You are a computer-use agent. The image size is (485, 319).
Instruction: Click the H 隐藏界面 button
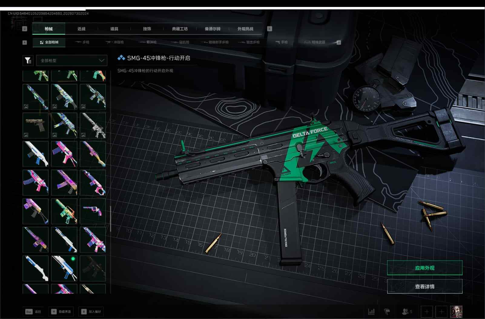[x=61, y=311]
